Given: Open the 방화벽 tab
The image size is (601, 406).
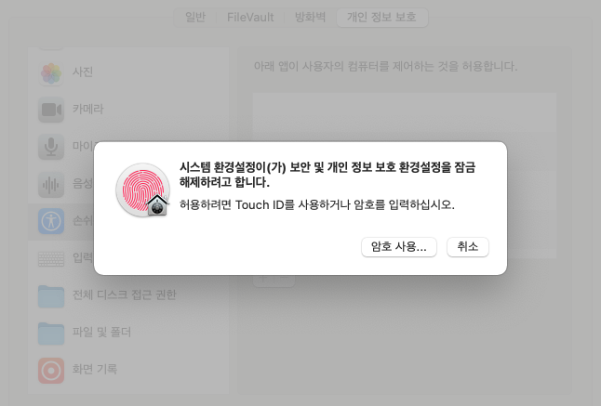Looking at the screenshot, I should tap(310, 18).
